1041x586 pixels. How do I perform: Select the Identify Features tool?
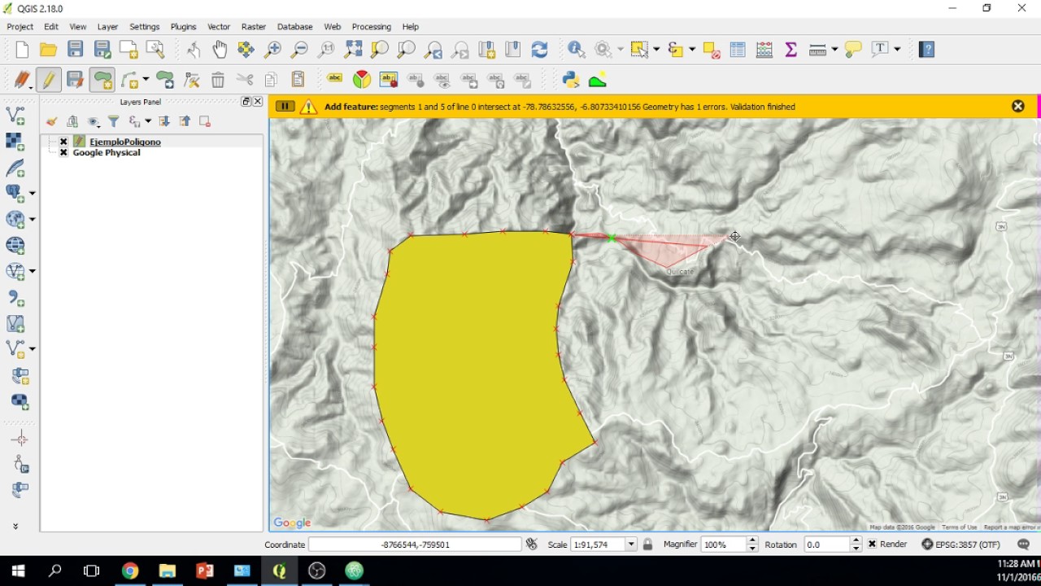pyautogui.click(x=577, y=50)
